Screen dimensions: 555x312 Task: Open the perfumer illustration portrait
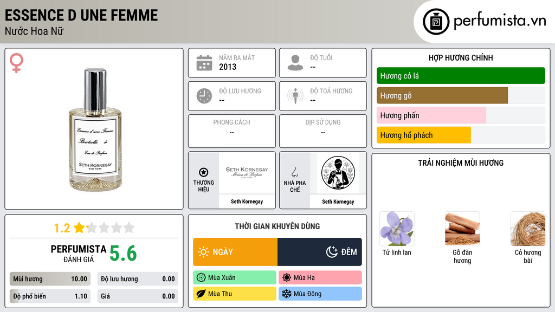coord(338,173)
